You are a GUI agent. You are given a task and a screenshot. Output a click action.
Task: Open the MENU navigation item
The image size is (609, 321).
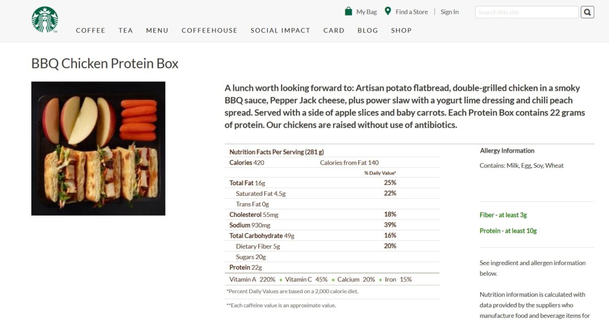click(x=157, y=30)
